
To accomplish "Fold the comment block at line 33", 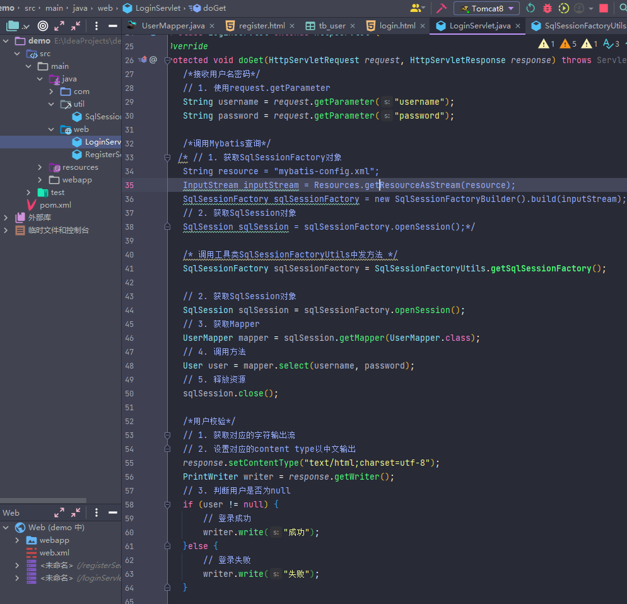I will click(168, 158).
